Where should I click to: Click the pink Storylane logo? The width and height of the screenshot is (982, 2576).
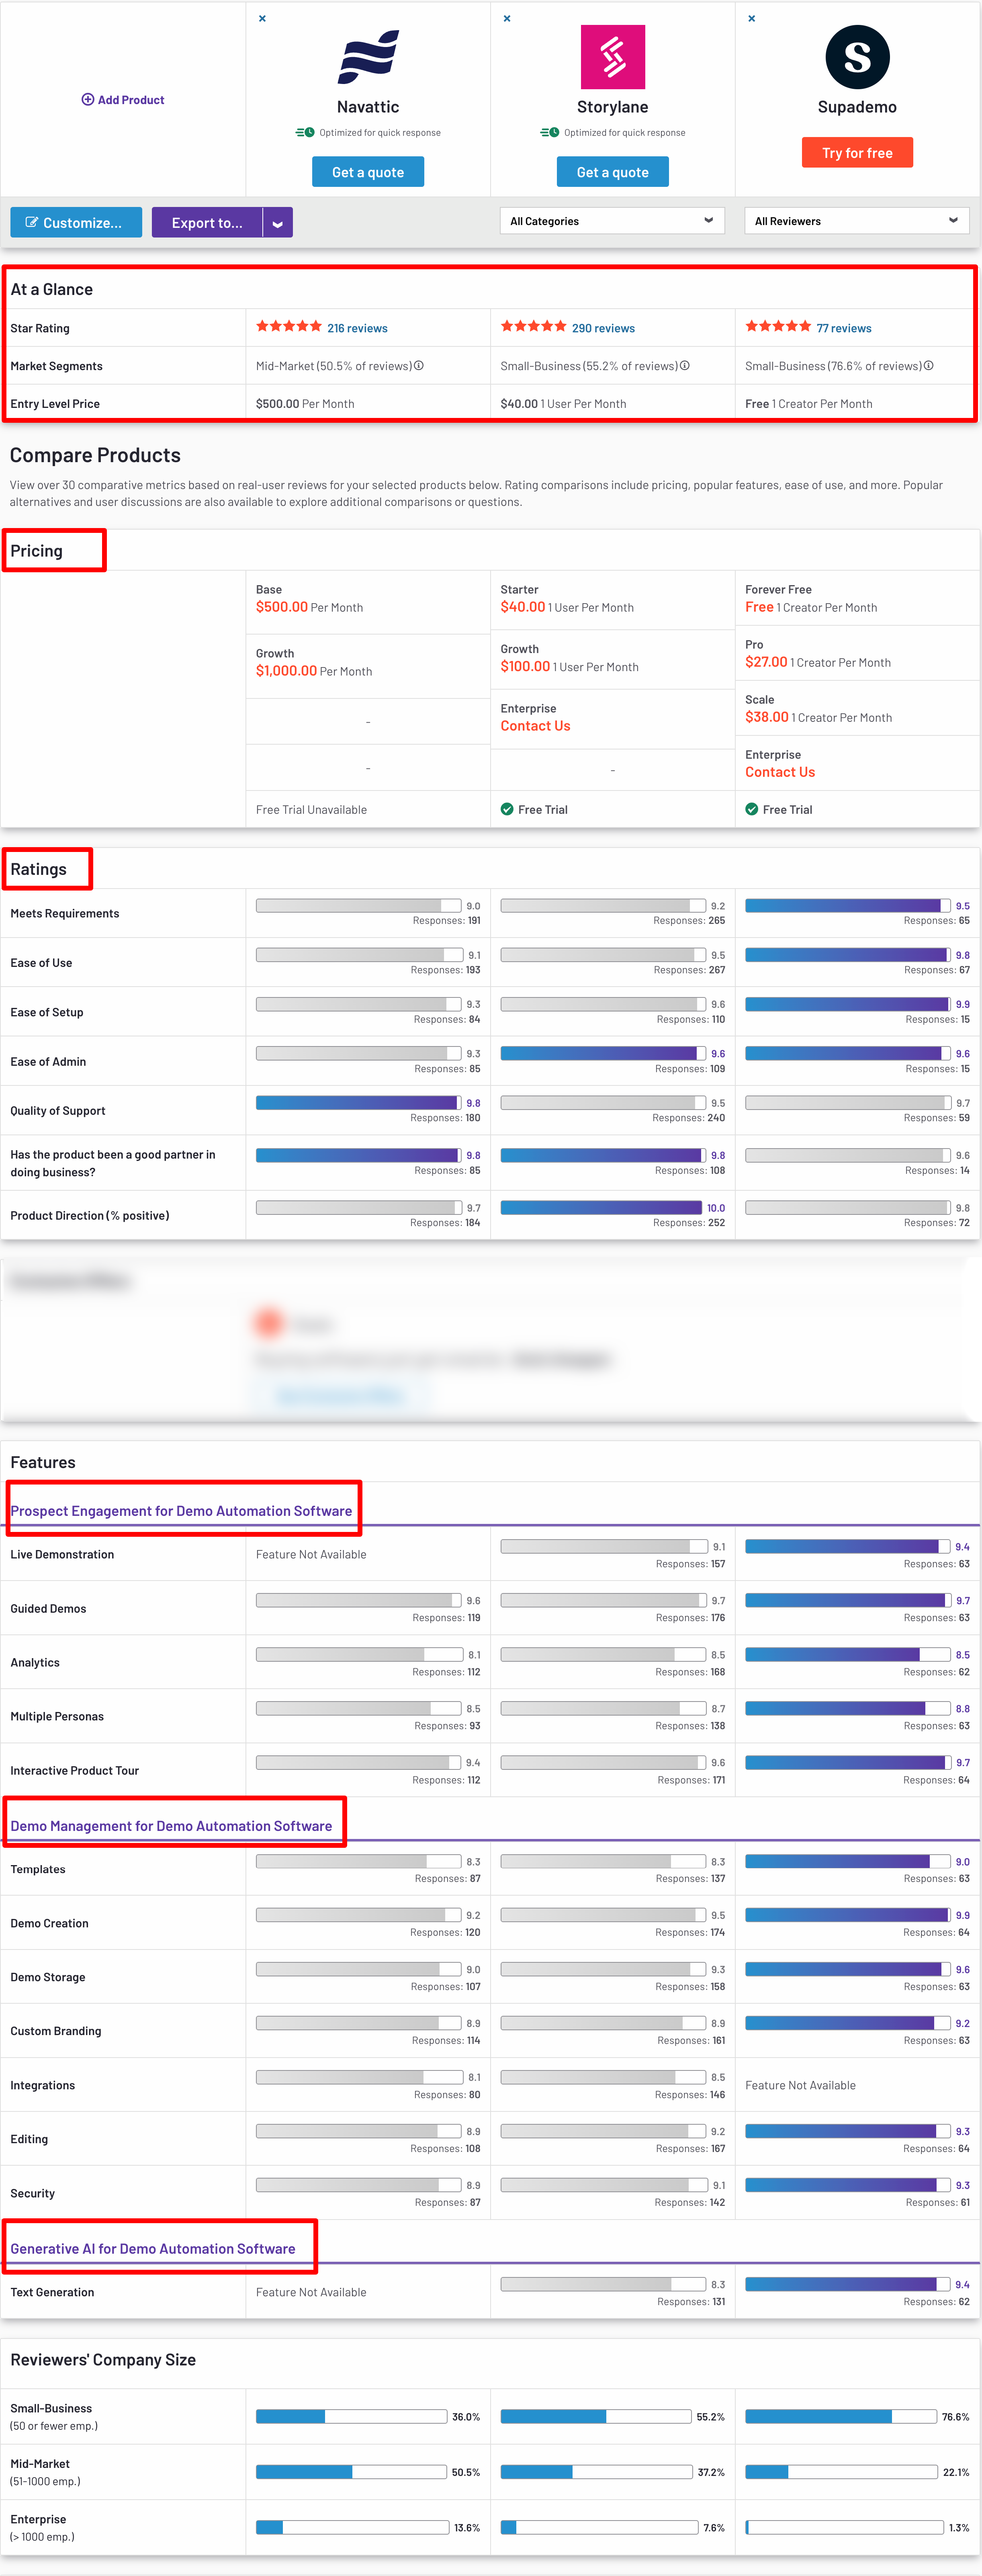[613, 57]
